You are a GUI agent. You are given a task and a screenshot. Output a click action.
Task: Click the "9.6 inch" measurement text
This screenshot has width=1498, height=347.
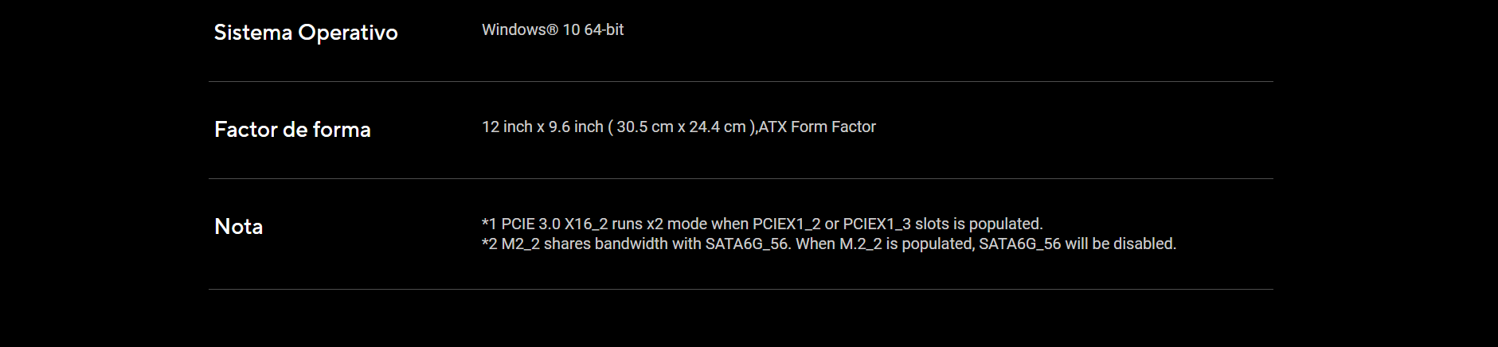576,127
